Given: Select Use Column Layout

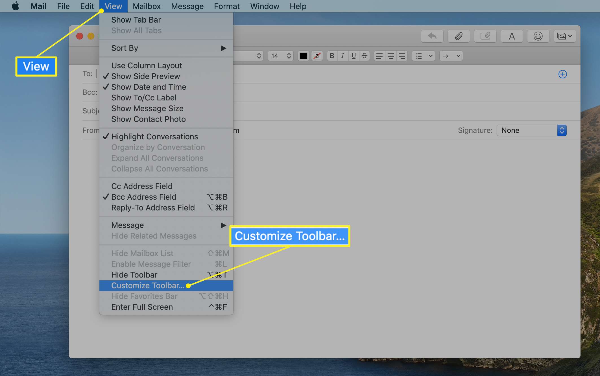Looking at the screenshot, I should (x=166, y=65).
